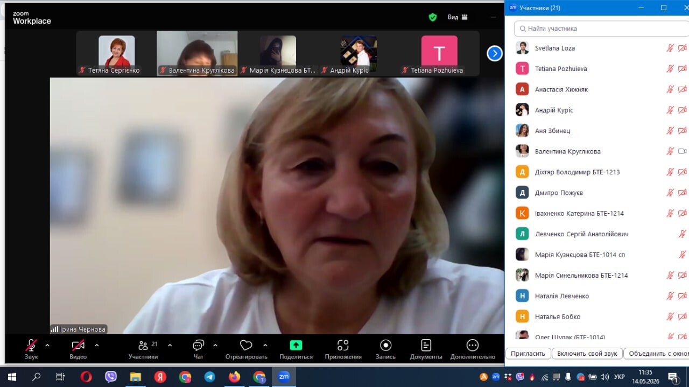Expand audio options arrow next to Звук
Viewport: 689px width, 387px height.
[47, 345]
